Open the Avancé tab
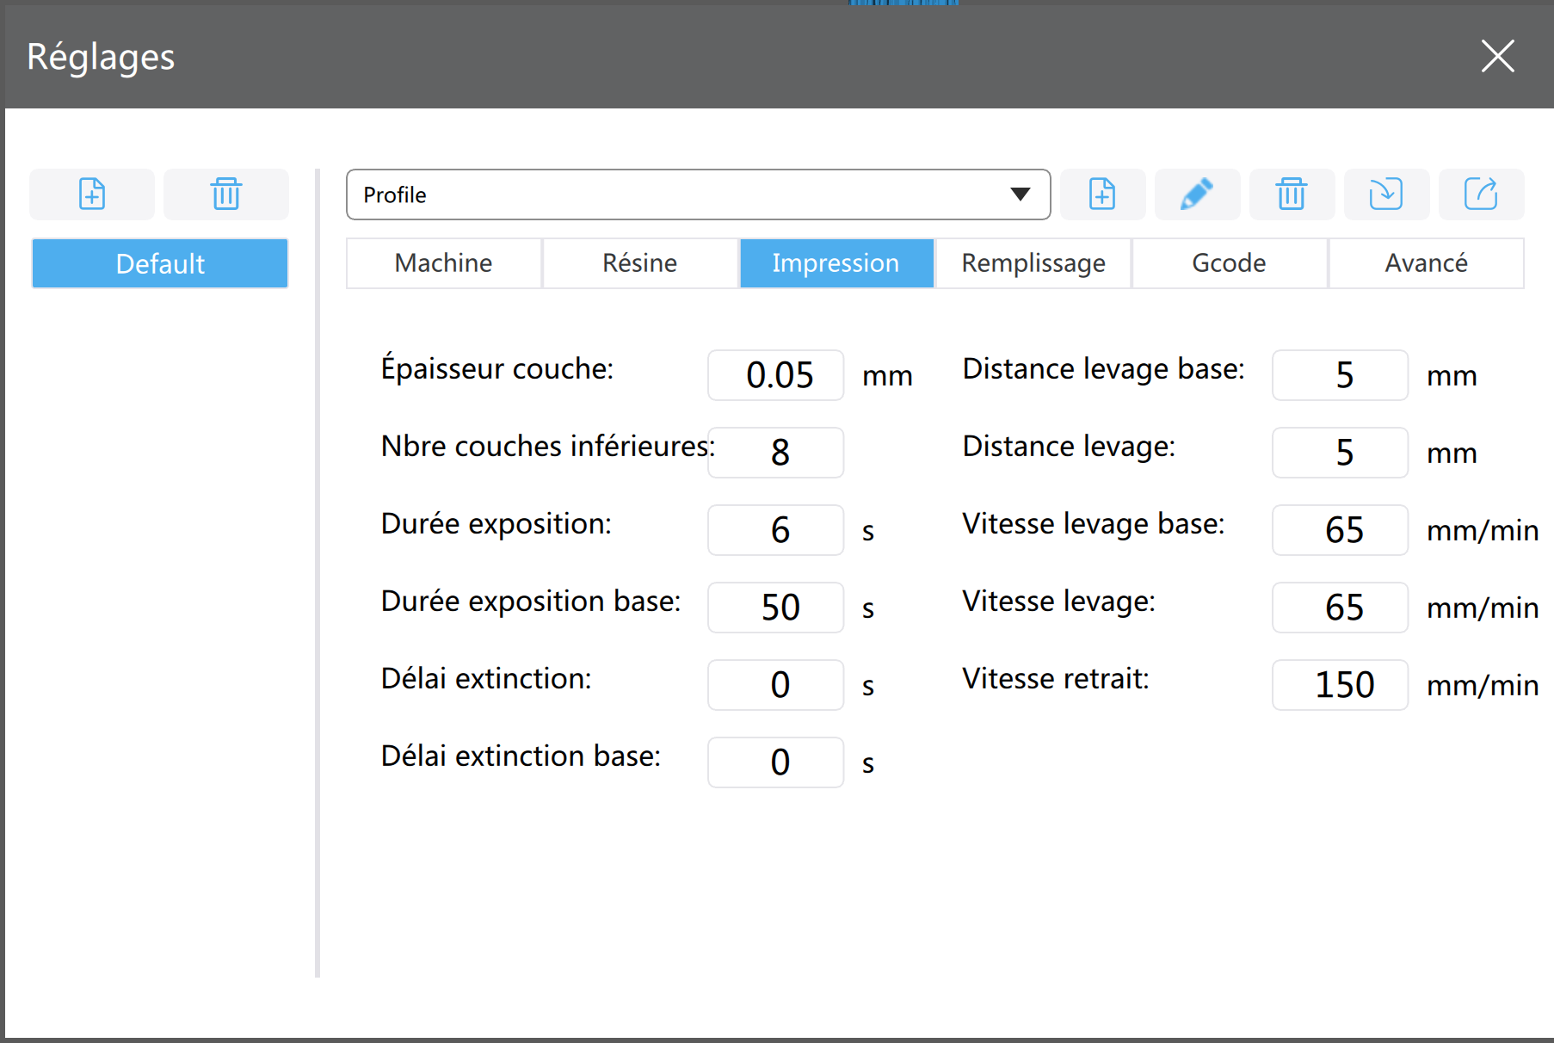1554x1043 pixels. coord(1427,263)
